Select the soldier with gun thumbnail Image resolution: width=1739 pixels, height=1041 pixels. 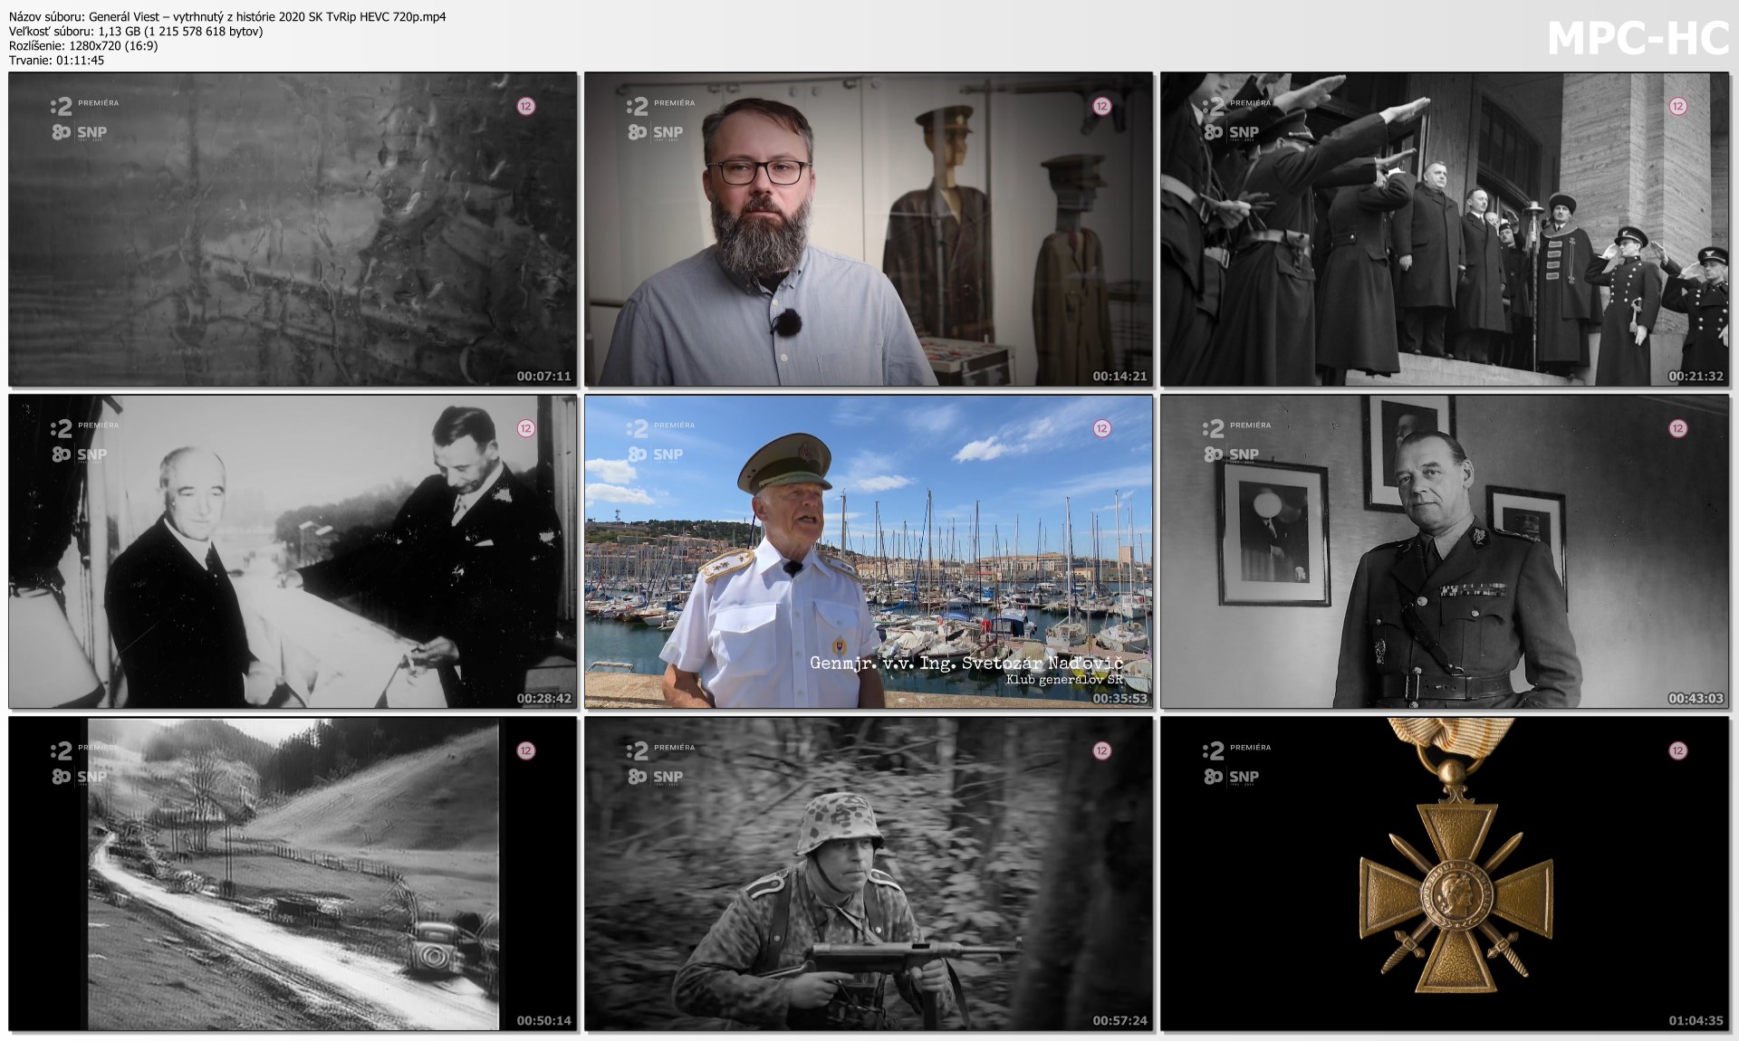click(x=869, y=874)
